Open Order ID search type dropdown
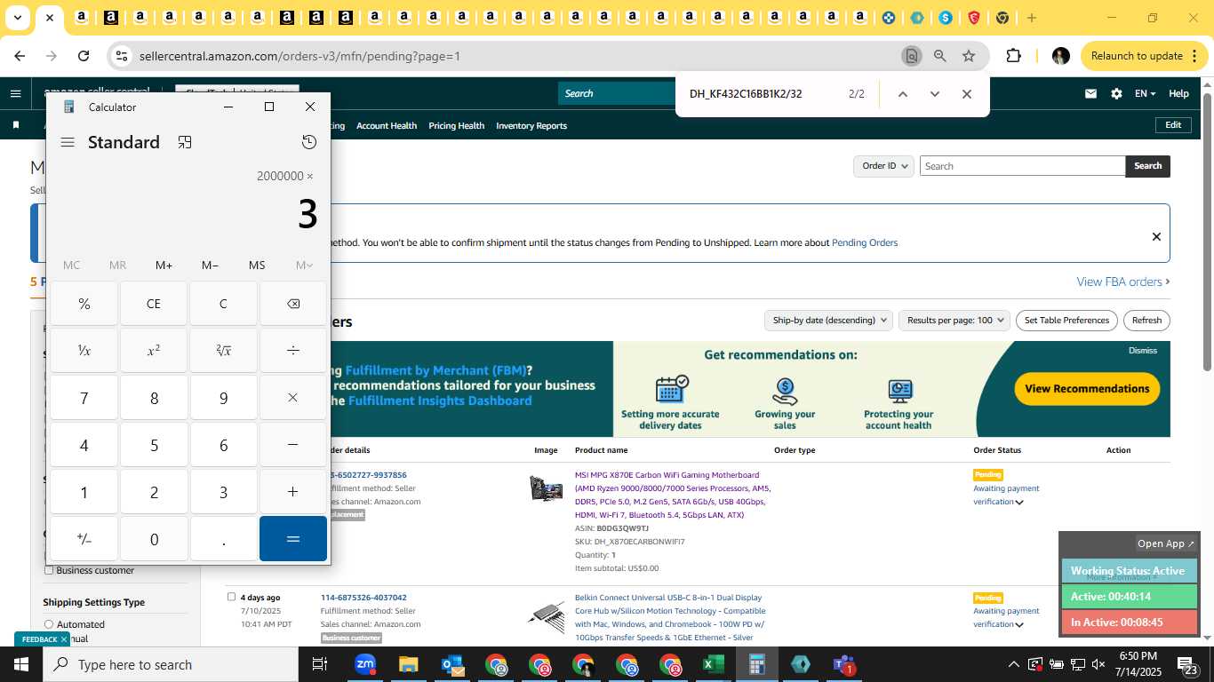Viewport: 1214px width, 682px height. (883, 166)
